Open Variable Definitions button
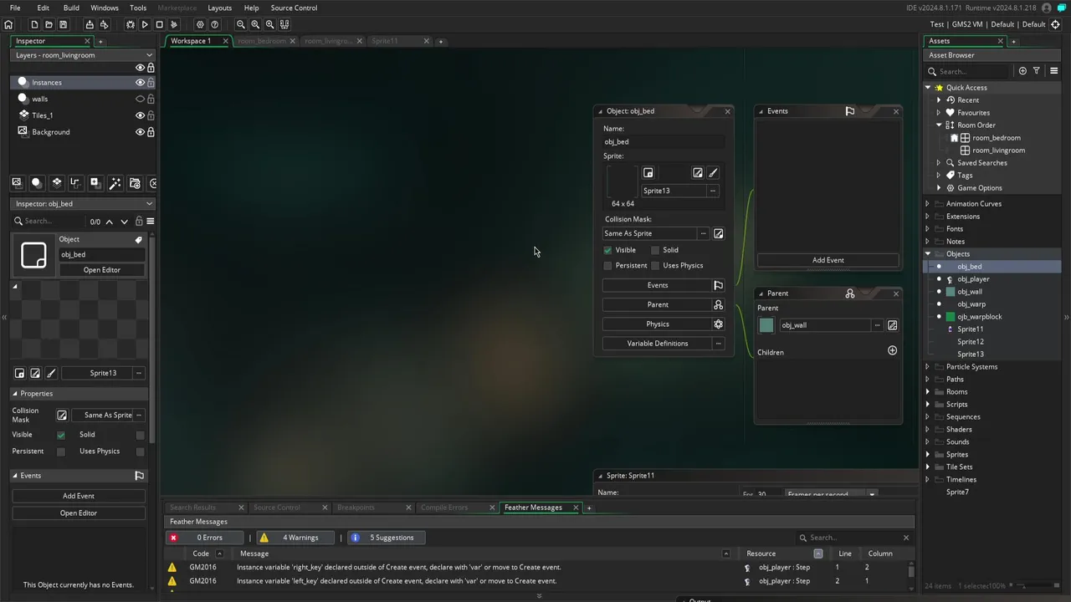Viewport: 1071px width, 602px height. coord(658,344)
